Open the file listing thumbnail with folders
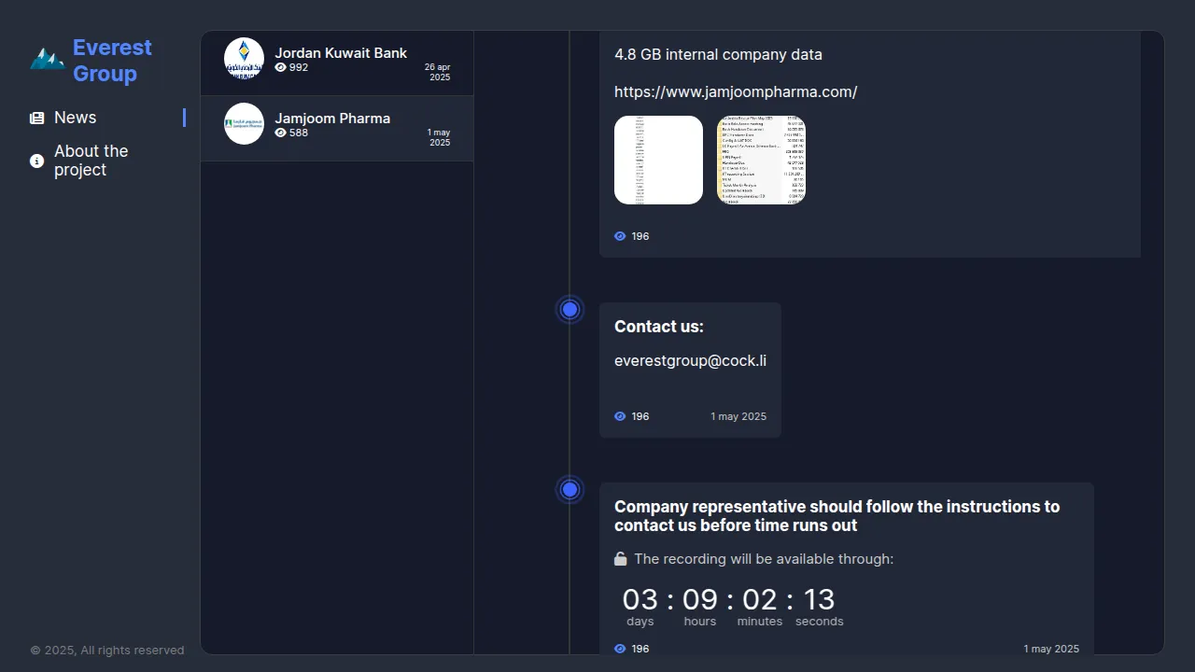Image resolution: width=1195 pixels, height=672 pixels. click(x=761, y=160)
